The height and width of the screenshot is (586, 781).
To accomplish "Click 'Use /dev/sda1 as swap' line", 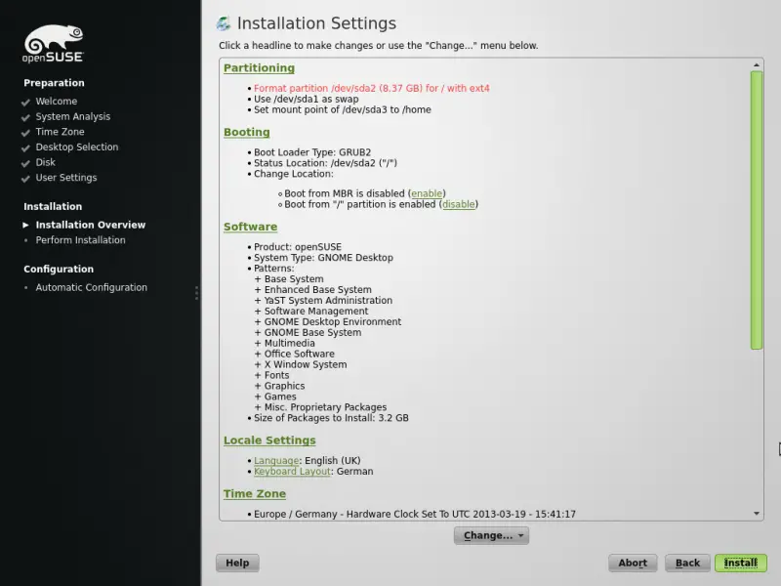I will (306, 99).
